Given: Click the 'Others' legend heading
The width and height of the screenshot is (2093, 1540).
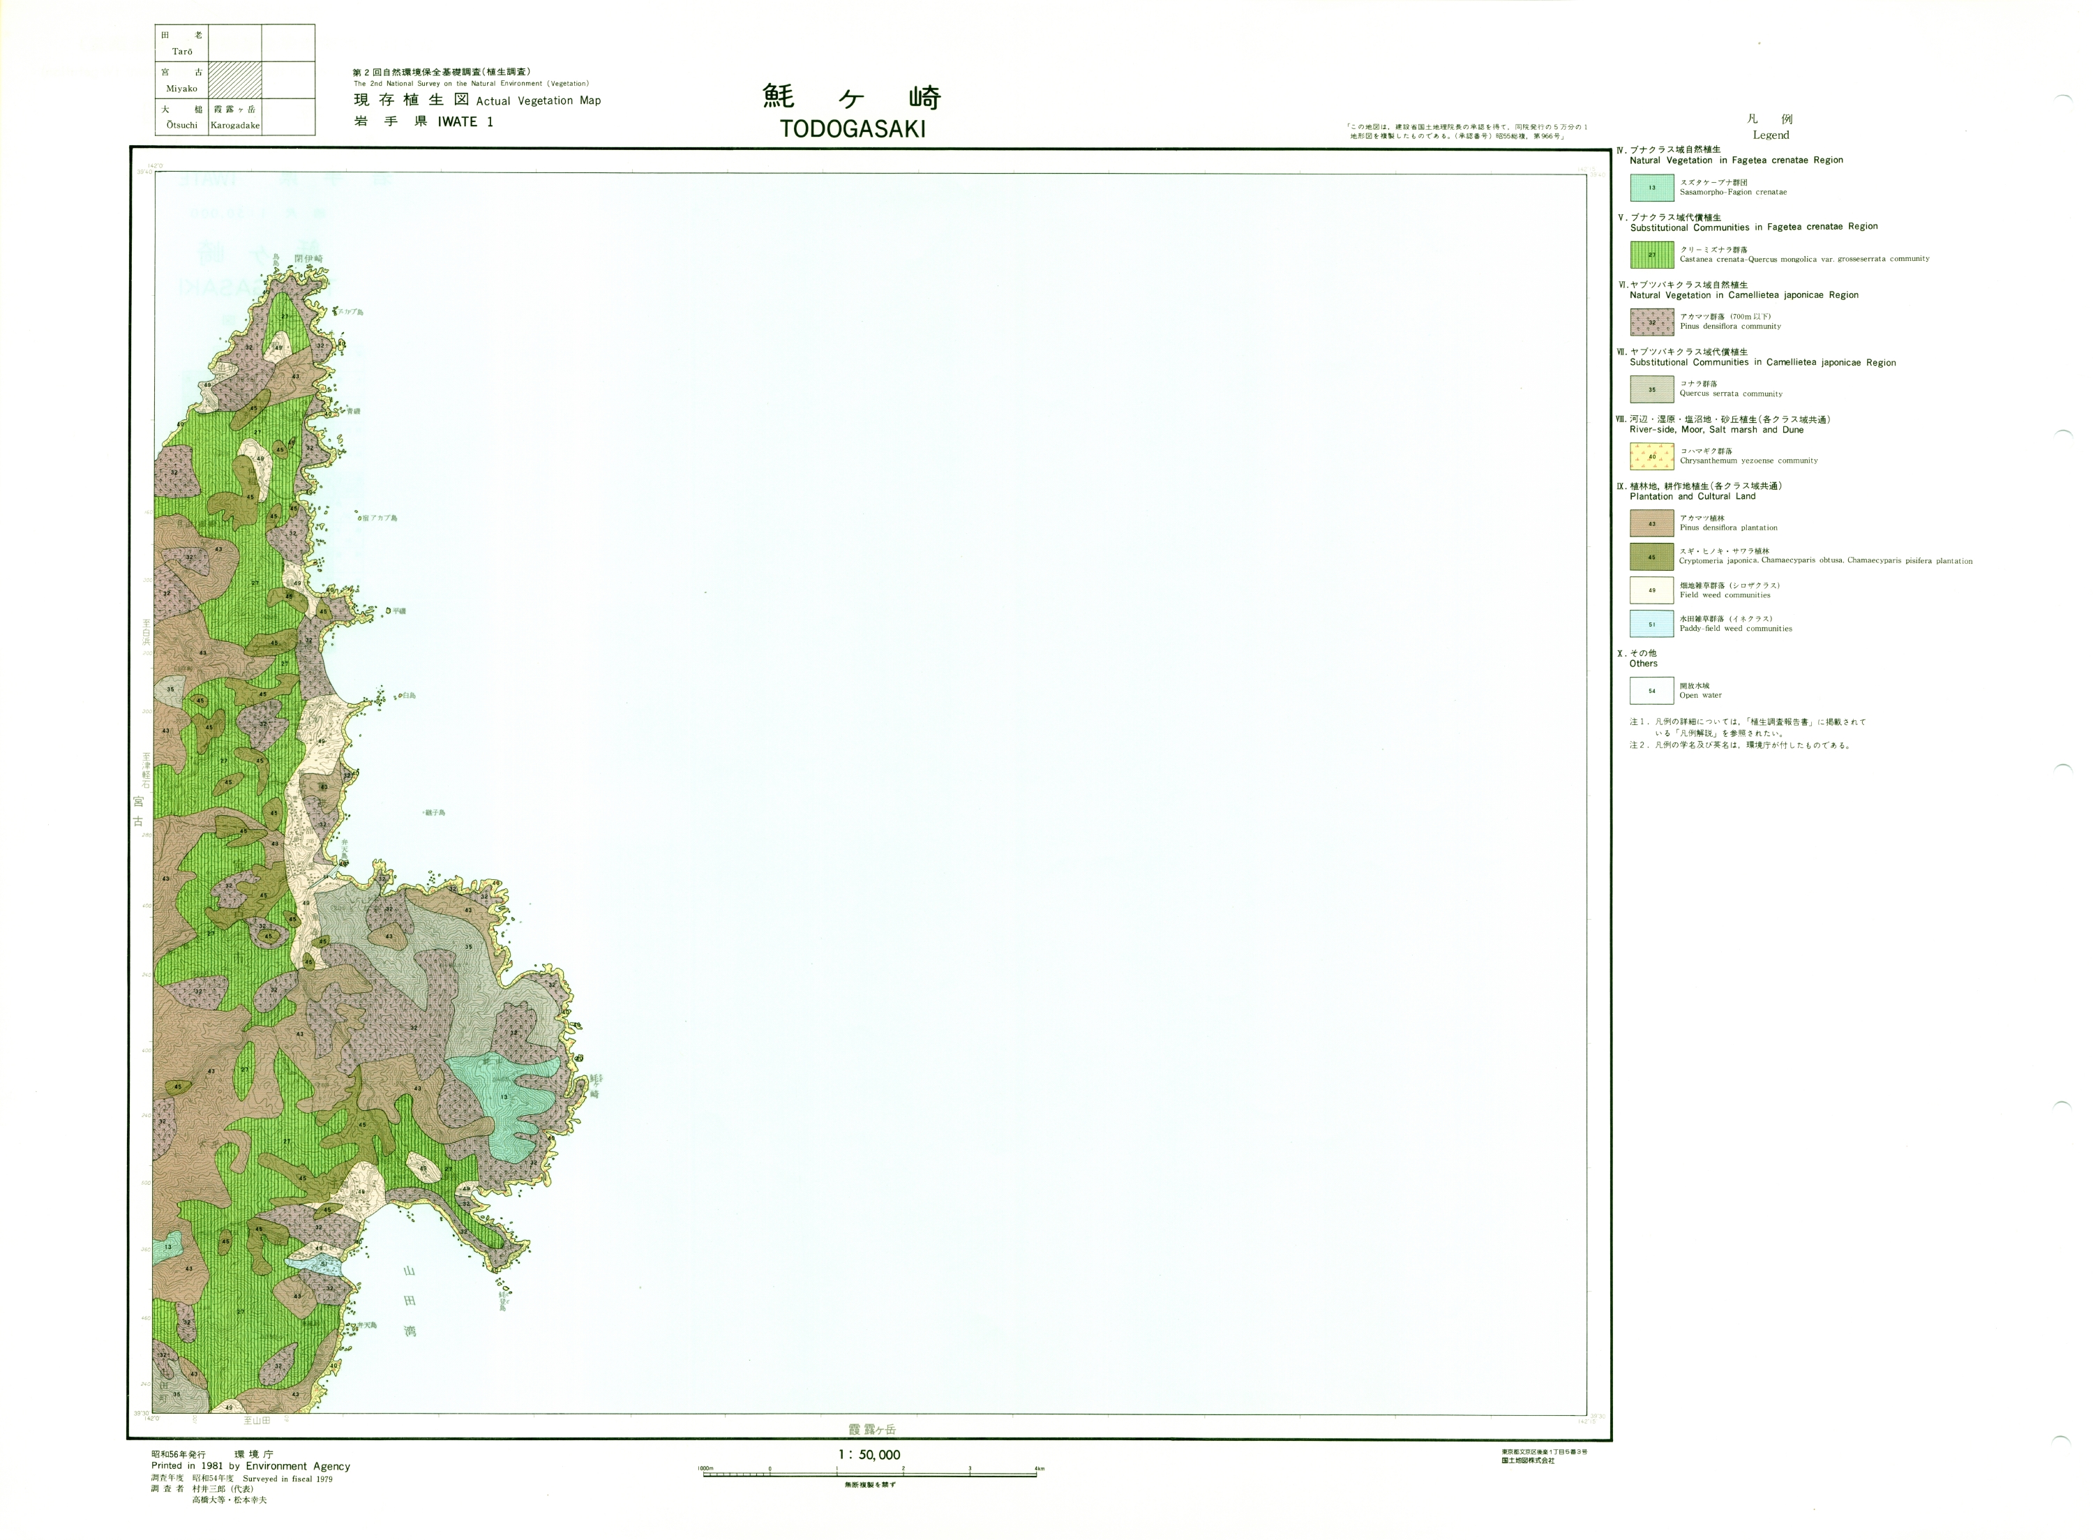Looking at the screenshot, I should pyautogui.click(x=1644, y=664).
